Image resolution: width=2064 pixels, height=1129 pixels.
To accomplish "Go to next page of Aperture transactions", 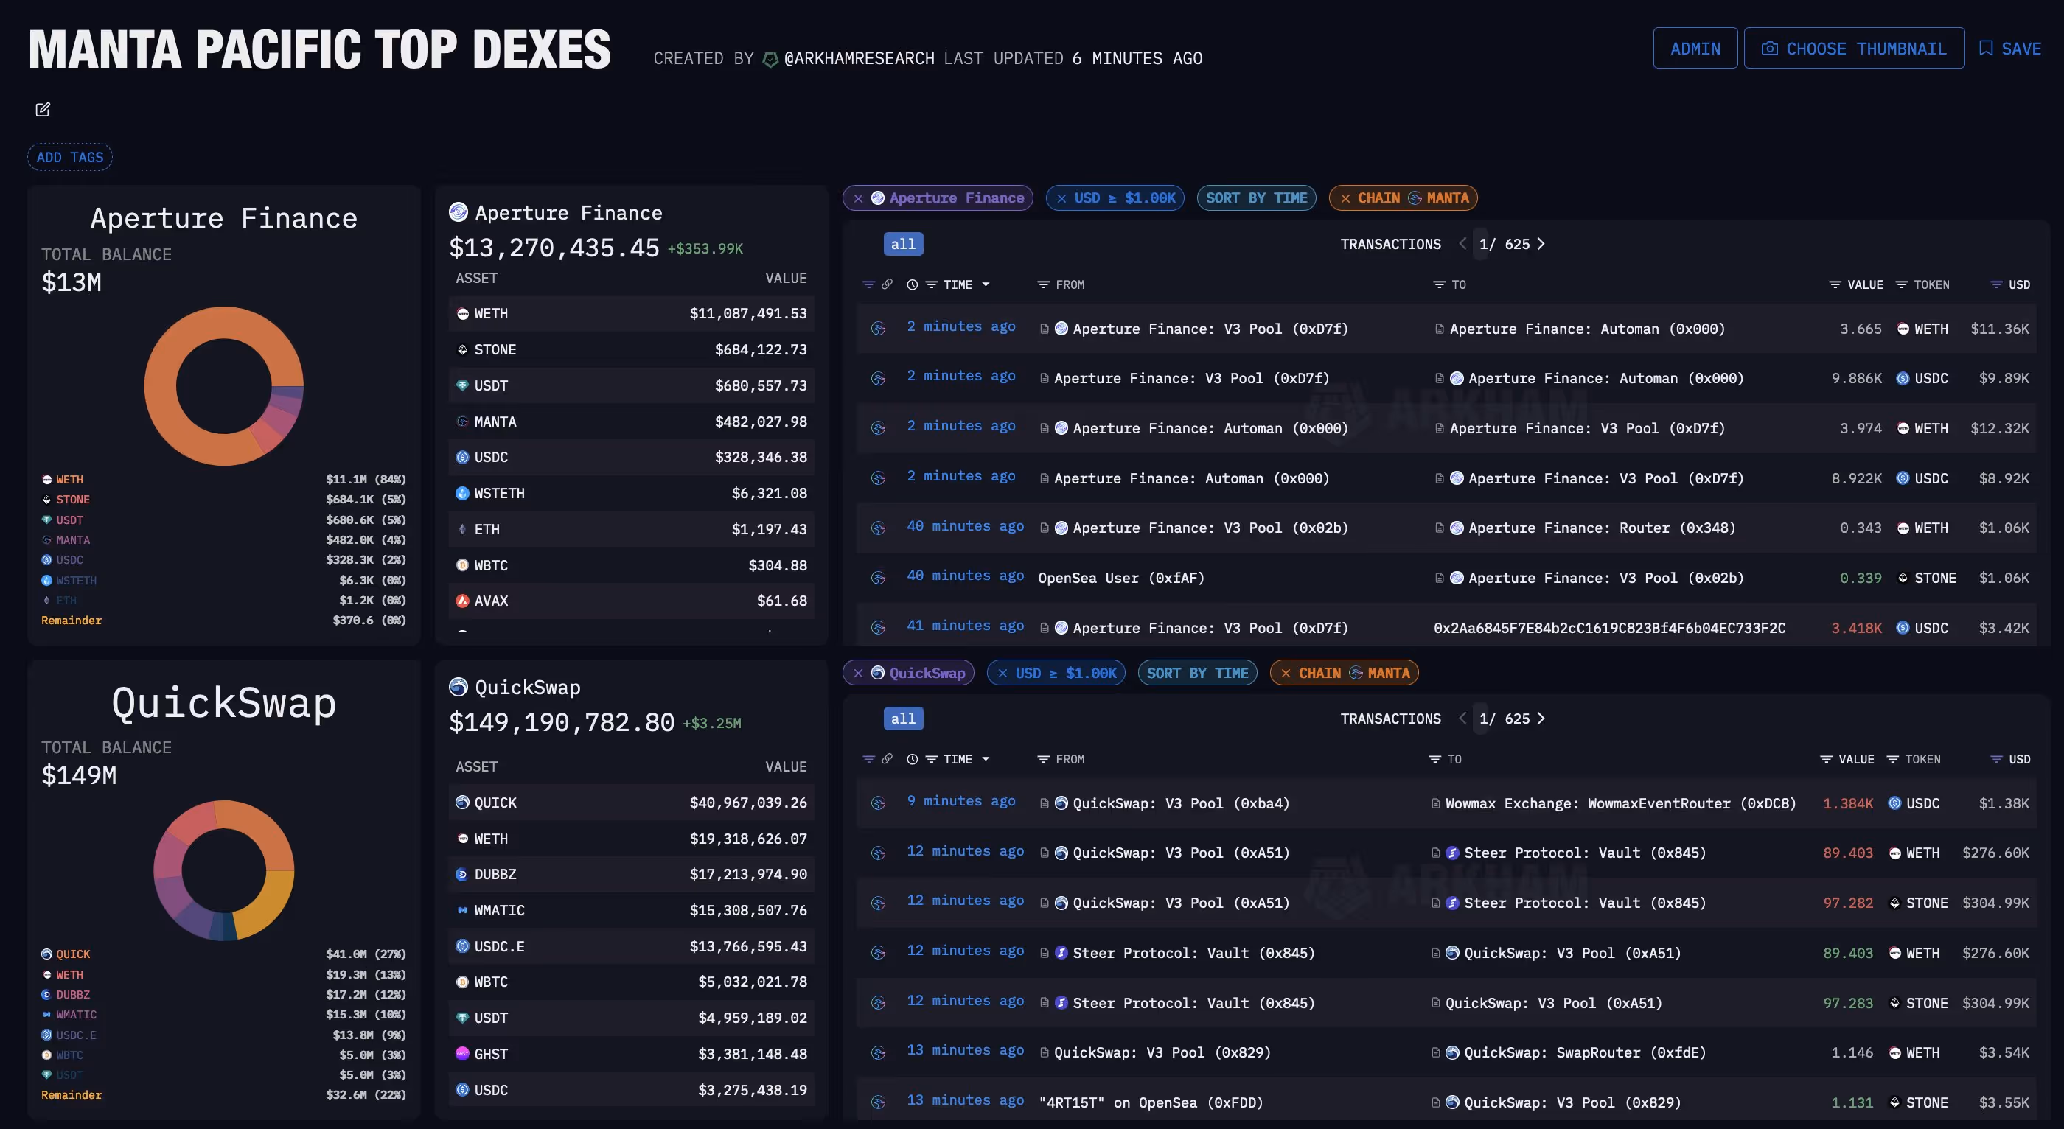I will pos(1541,244).
